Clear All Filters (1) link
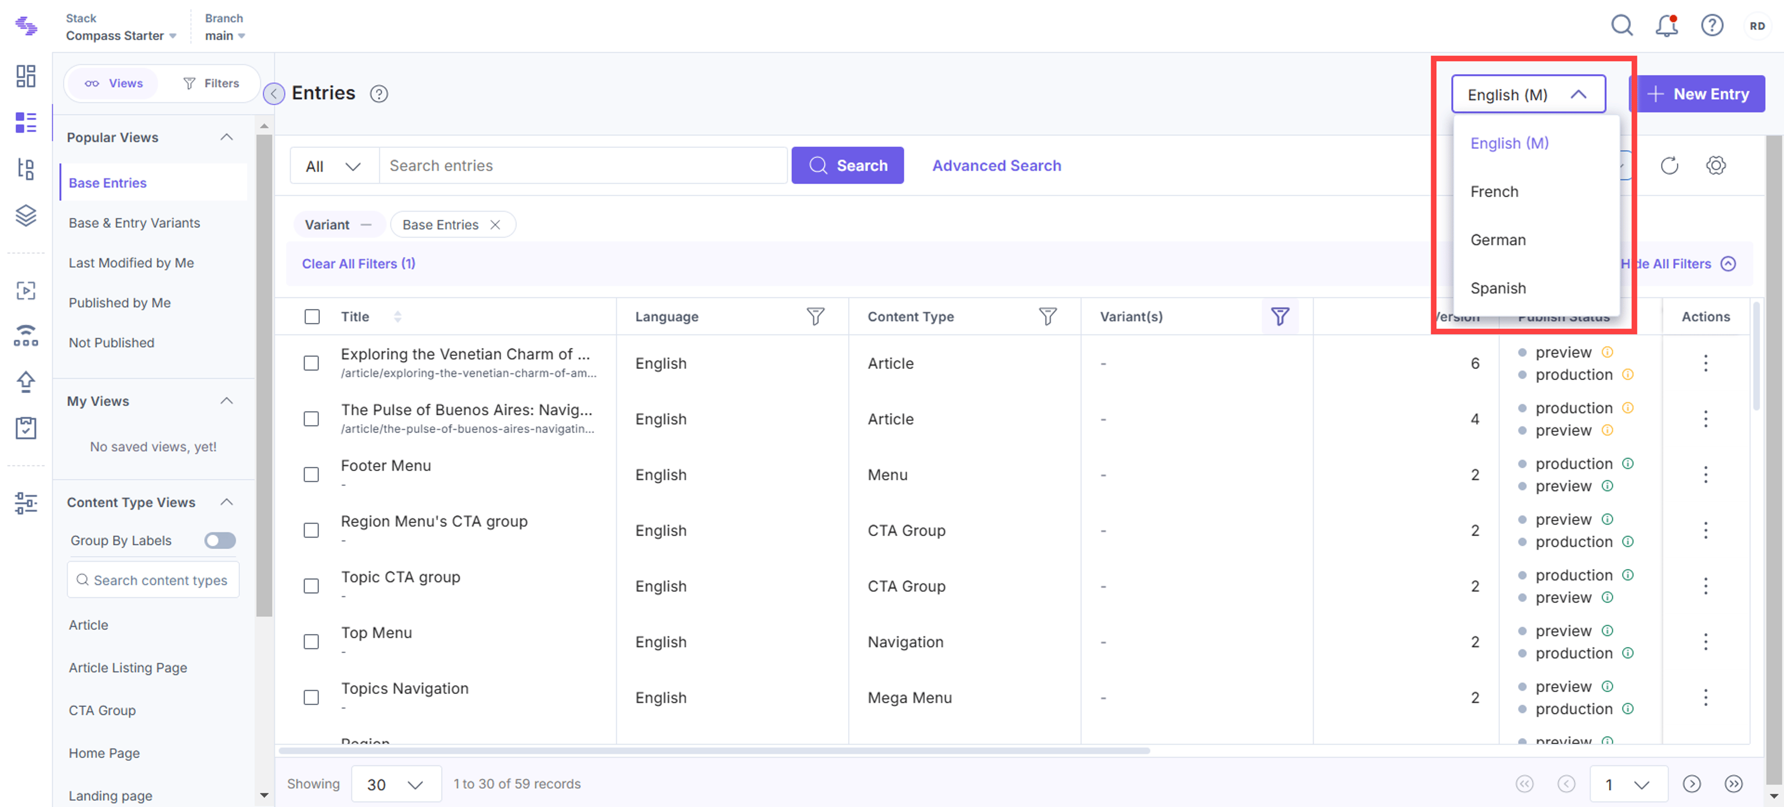Screen dimensions: 1784x807 click(x=358, y=264)
